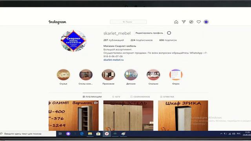The image size is (251, 141).
Task: Open the Explore compass icon
Action: coord(191,22)
